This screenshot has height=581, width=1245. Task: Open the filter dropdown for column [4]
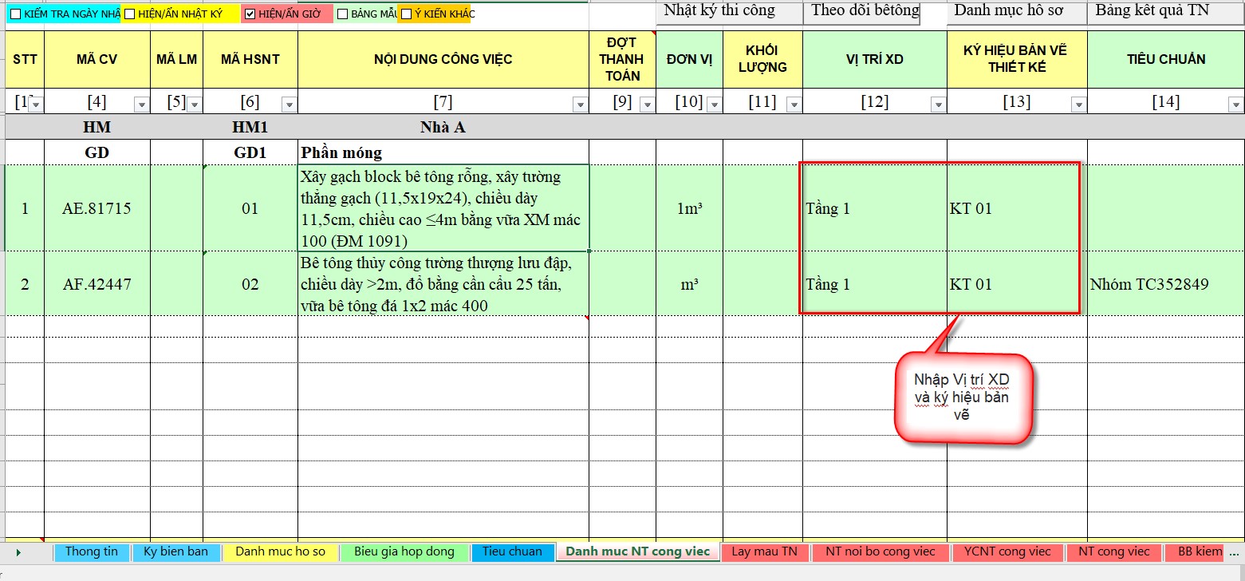(x=141, y=105)
